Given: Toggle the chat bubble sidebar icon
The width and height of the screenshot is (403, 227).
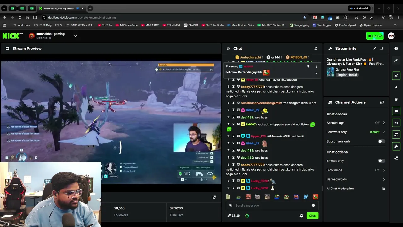Looking at the screenshot, I should [x=396, y=111].
